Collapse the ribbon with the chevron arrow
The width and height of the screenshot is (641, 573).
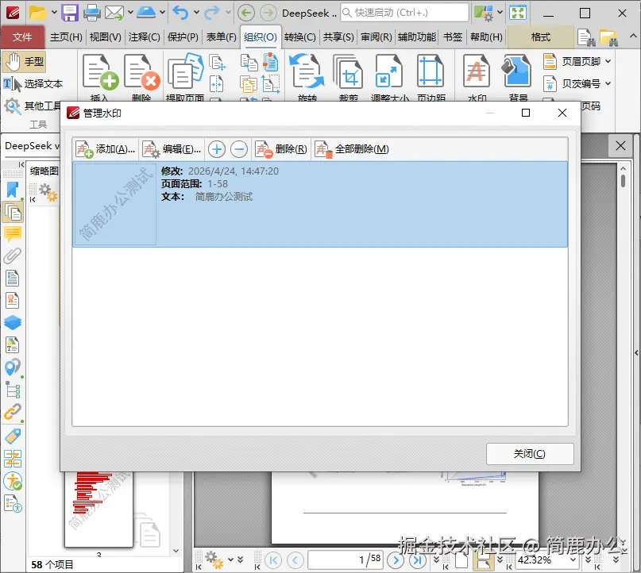tap(633, 36)
